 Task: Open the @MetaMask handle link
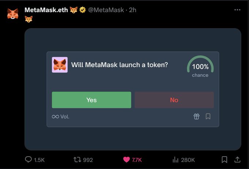[x=106, y=10]
